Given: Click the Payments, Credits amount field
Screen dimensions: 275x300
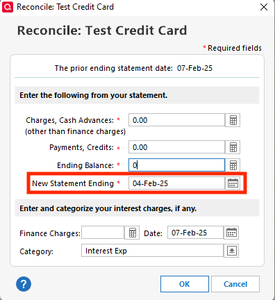Looking at the screenshot, I should (x=176, y=147).
